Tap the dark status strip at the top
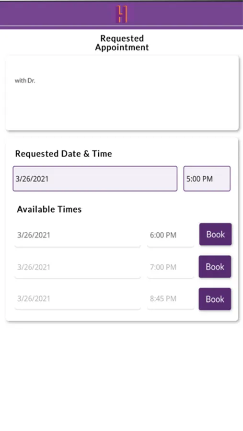The image size is (243, 431). (121, 1)
